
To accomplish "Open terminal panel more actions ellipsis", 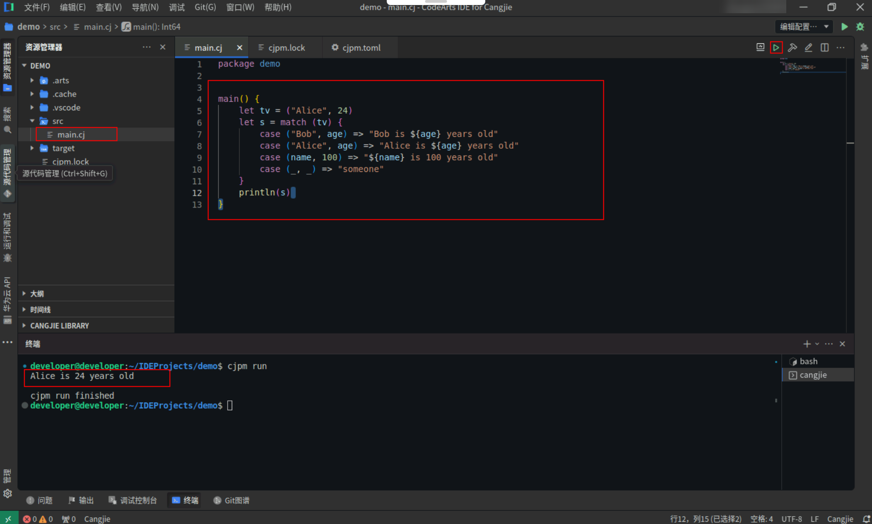I will click(x=829, y=344).
